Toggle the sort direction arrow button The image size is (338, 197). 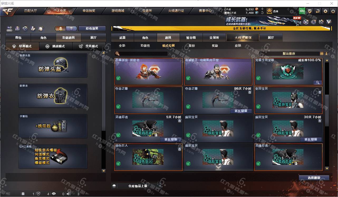point(326,54)
